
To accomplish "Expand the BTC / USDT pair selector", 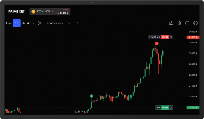I will (x=52, y=11).
